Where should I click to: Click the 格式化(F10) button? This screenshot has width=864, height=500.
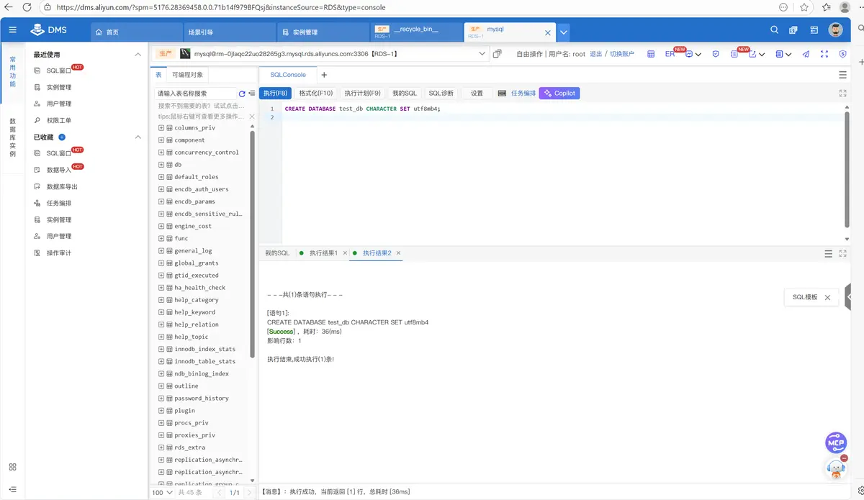[x=315, y=94]
